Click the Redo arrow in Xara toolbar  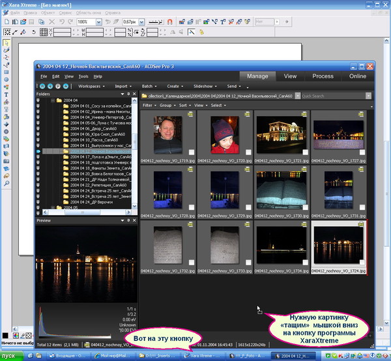(x=70, y=22)
